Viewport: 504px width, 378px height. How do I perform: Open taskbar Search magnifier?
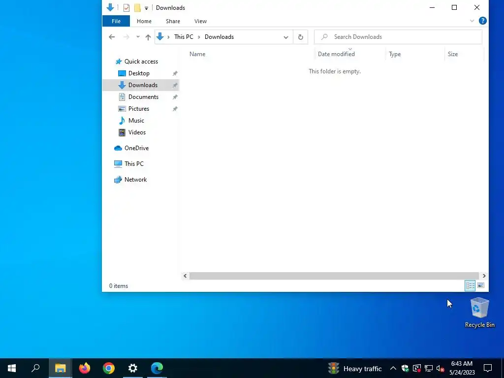pos(35,368)
